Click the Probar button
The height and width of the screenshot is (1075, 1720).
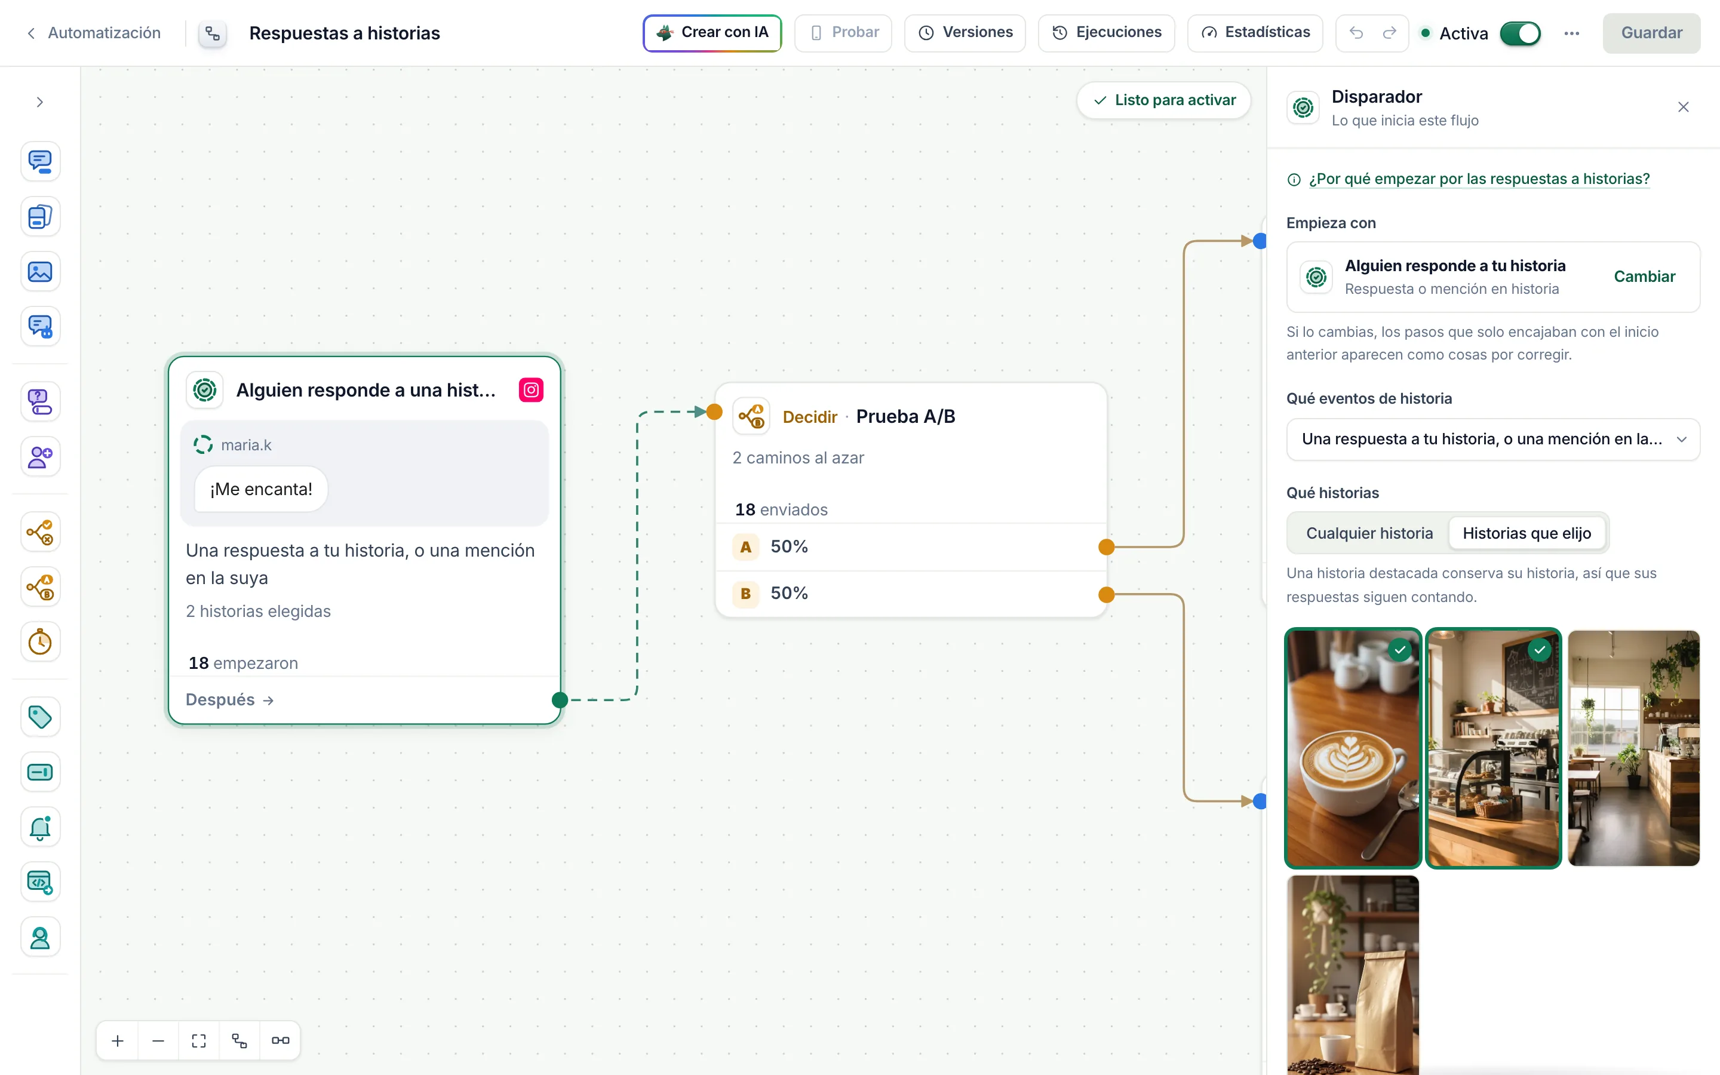[843, 33]
